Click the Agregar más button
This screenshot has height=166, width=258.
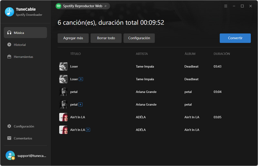[x=73, y=38]
